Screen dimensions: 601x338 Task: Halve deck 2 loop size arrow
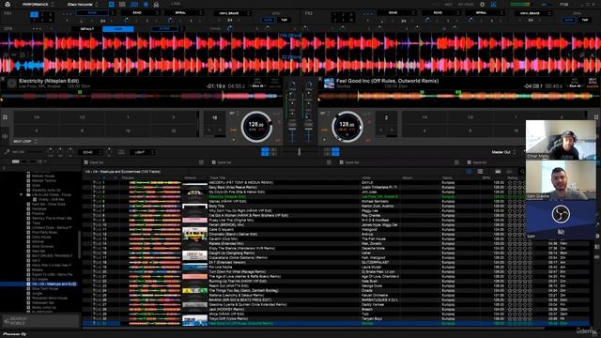point(381,131)
